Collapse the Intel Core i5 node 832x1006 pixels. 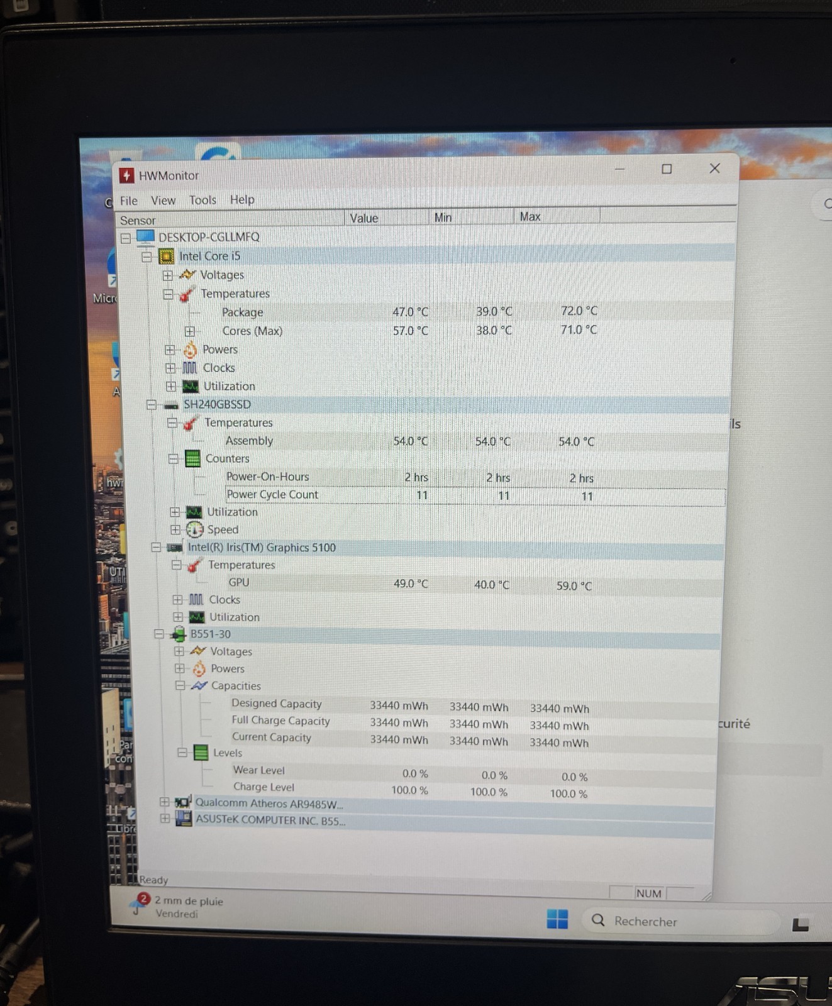point(147,257)
